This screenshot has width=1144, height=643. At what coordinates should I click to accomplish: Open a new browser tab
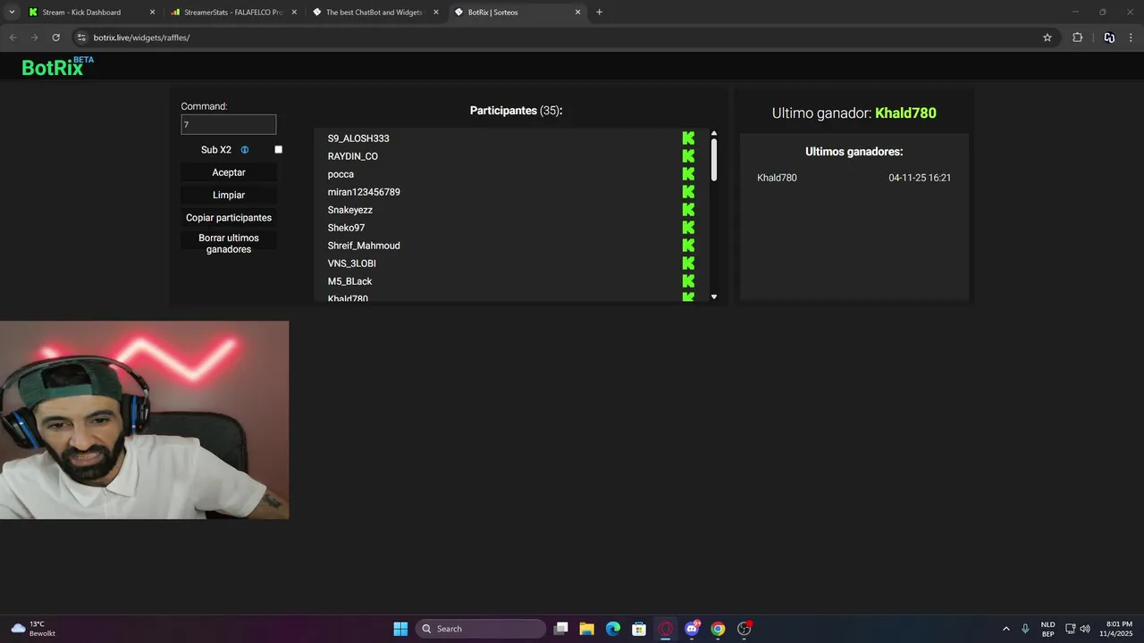599,13
